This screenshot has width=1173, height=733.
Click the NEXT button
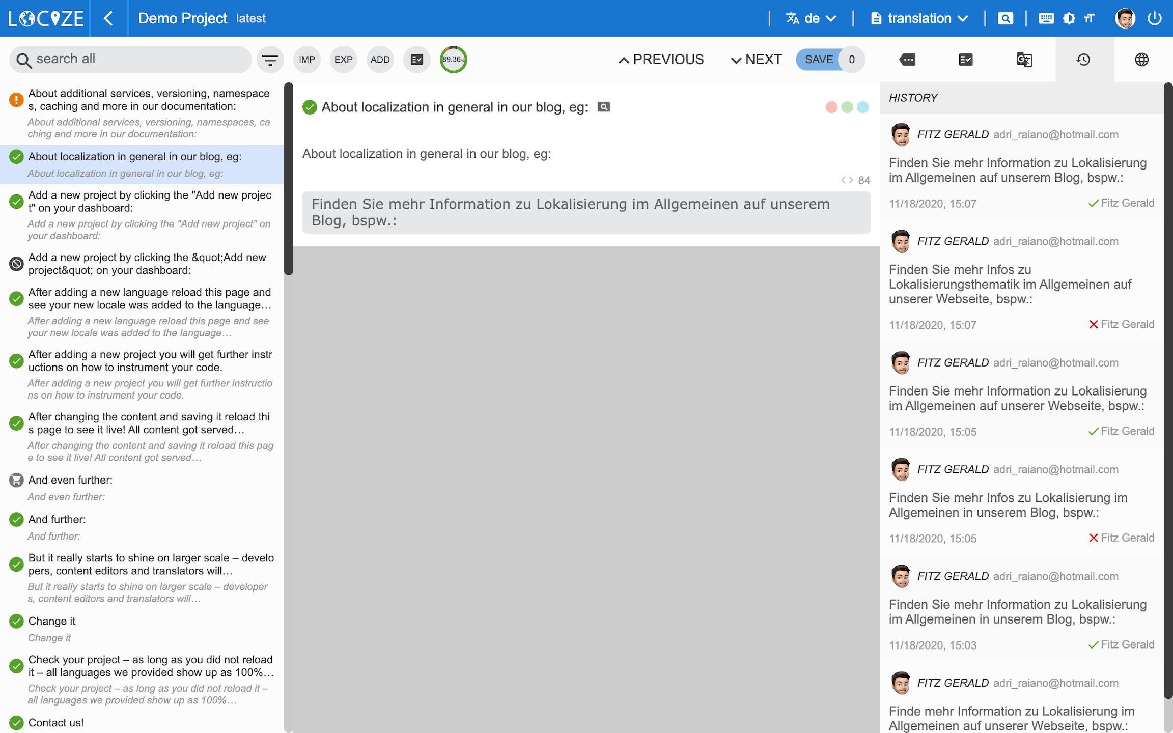coord(756,60)
